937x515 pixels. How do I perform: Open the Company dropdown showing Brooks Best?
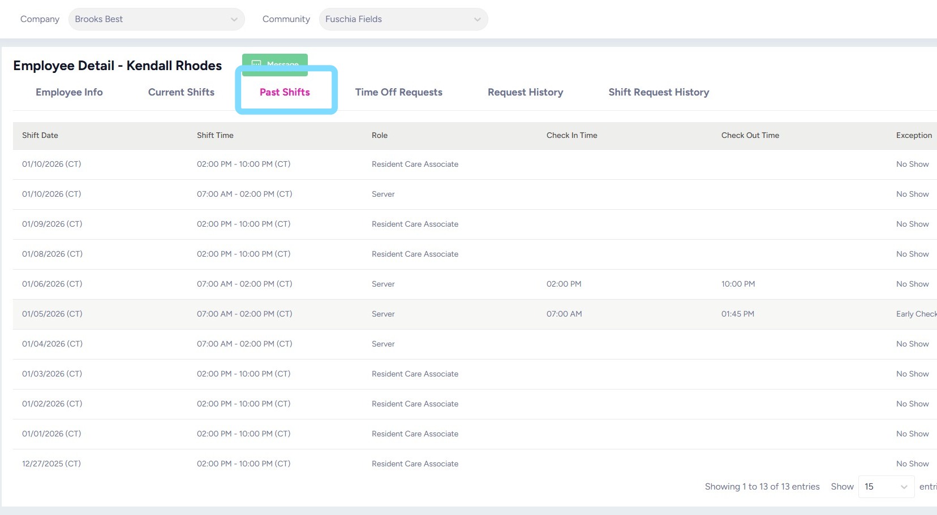pyautogui.click(x=156, y=19)
